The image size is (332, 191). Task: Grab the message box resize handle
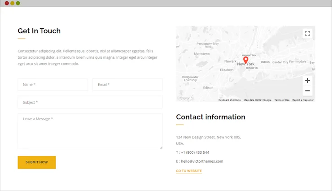(161, 148)
